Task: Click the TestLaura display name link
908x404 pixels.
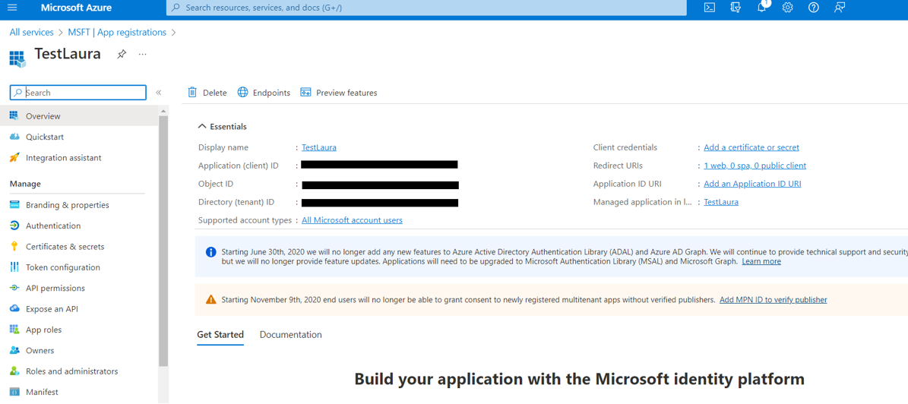Action: [x=319, y=147]
